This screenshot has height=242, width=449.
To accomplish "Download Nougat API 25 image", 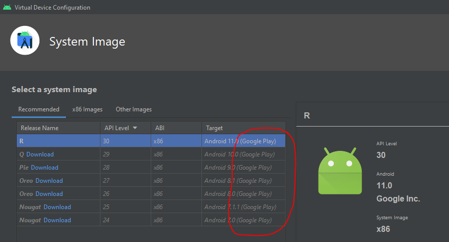I will (x=57, y=207).
